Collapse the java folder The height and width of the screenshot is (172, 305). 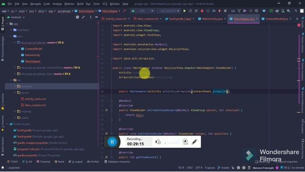[x=11, y=36]
